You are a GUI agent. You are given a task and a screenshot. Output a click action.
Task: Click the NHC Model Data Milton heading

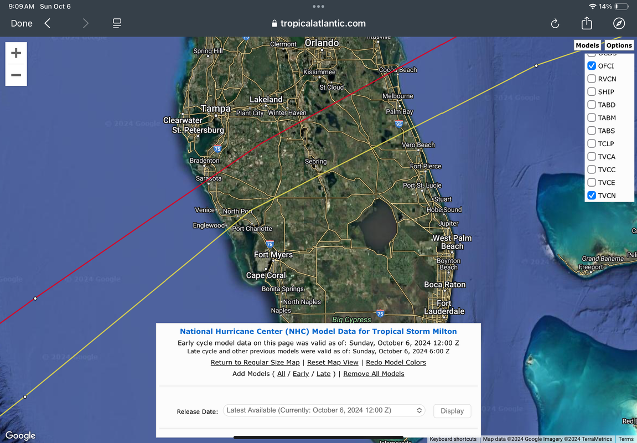(319, 332)
